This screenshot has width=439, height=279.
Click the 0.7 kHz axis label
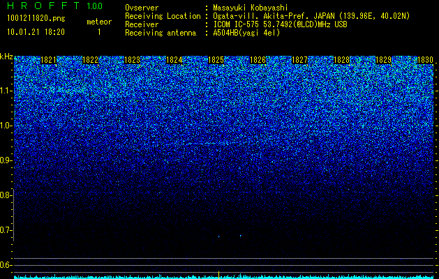[5, 230]
